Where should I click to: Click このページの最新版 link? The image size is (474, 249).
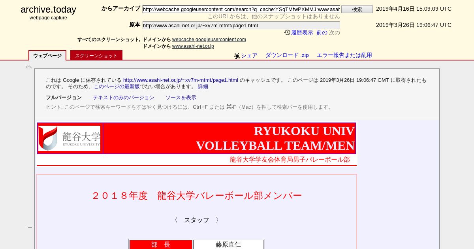117,86
